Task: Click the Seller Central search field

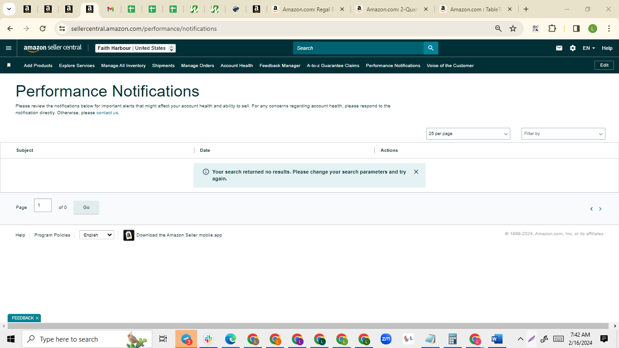Action: pyautogui.click(x=358, y=48)
